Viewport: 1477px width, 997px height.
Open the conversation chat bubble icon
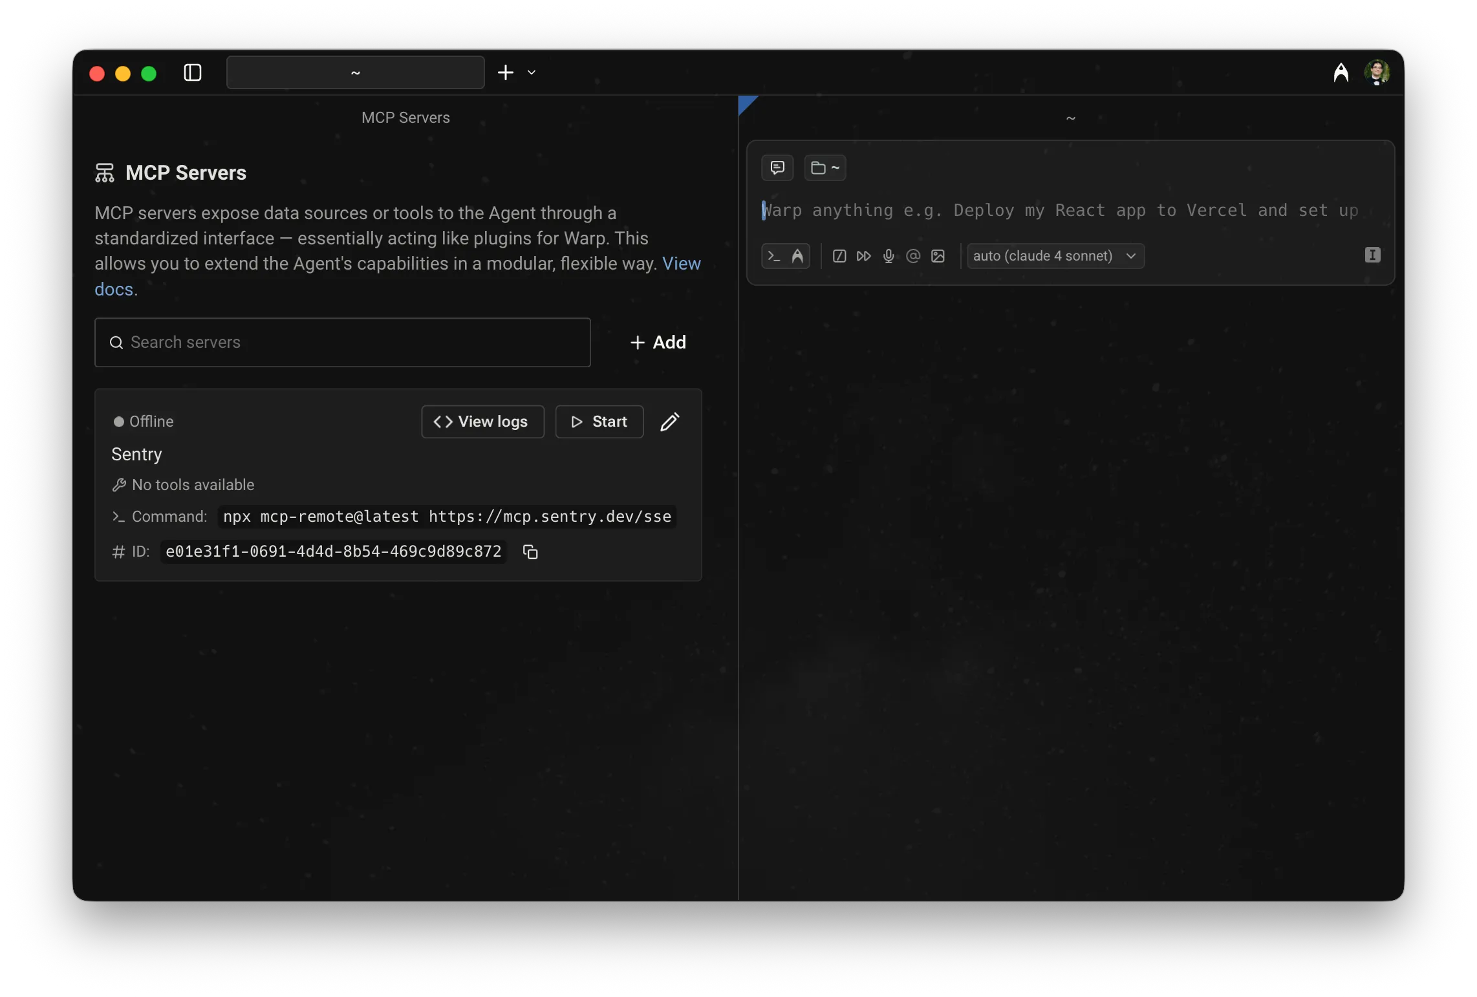pos(777,168)
